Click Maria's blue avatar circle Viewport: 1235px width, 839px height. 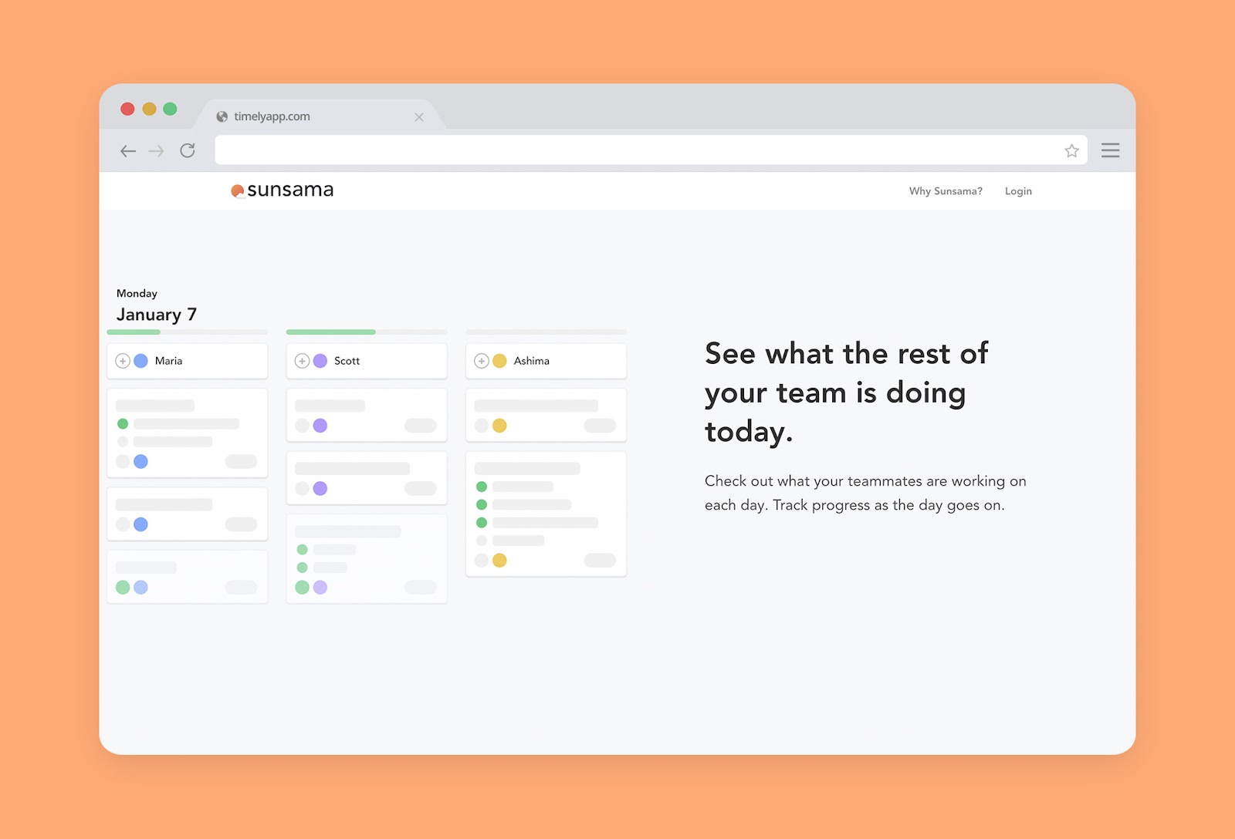tap(140, 360)
